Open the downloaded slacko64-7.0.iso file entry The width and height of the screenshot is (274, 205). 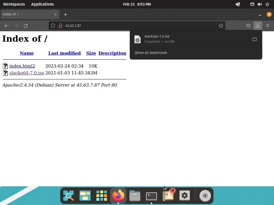pos(191,39)
